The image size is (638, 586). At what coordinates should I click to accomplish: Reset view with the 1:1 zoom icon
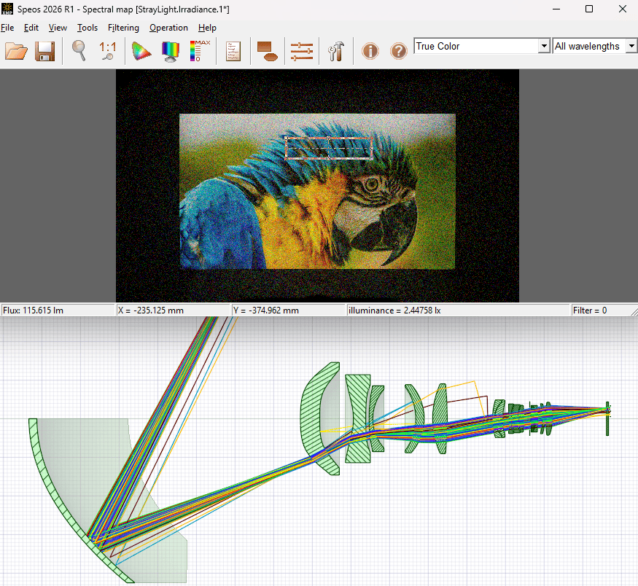[x=107, y=51]
